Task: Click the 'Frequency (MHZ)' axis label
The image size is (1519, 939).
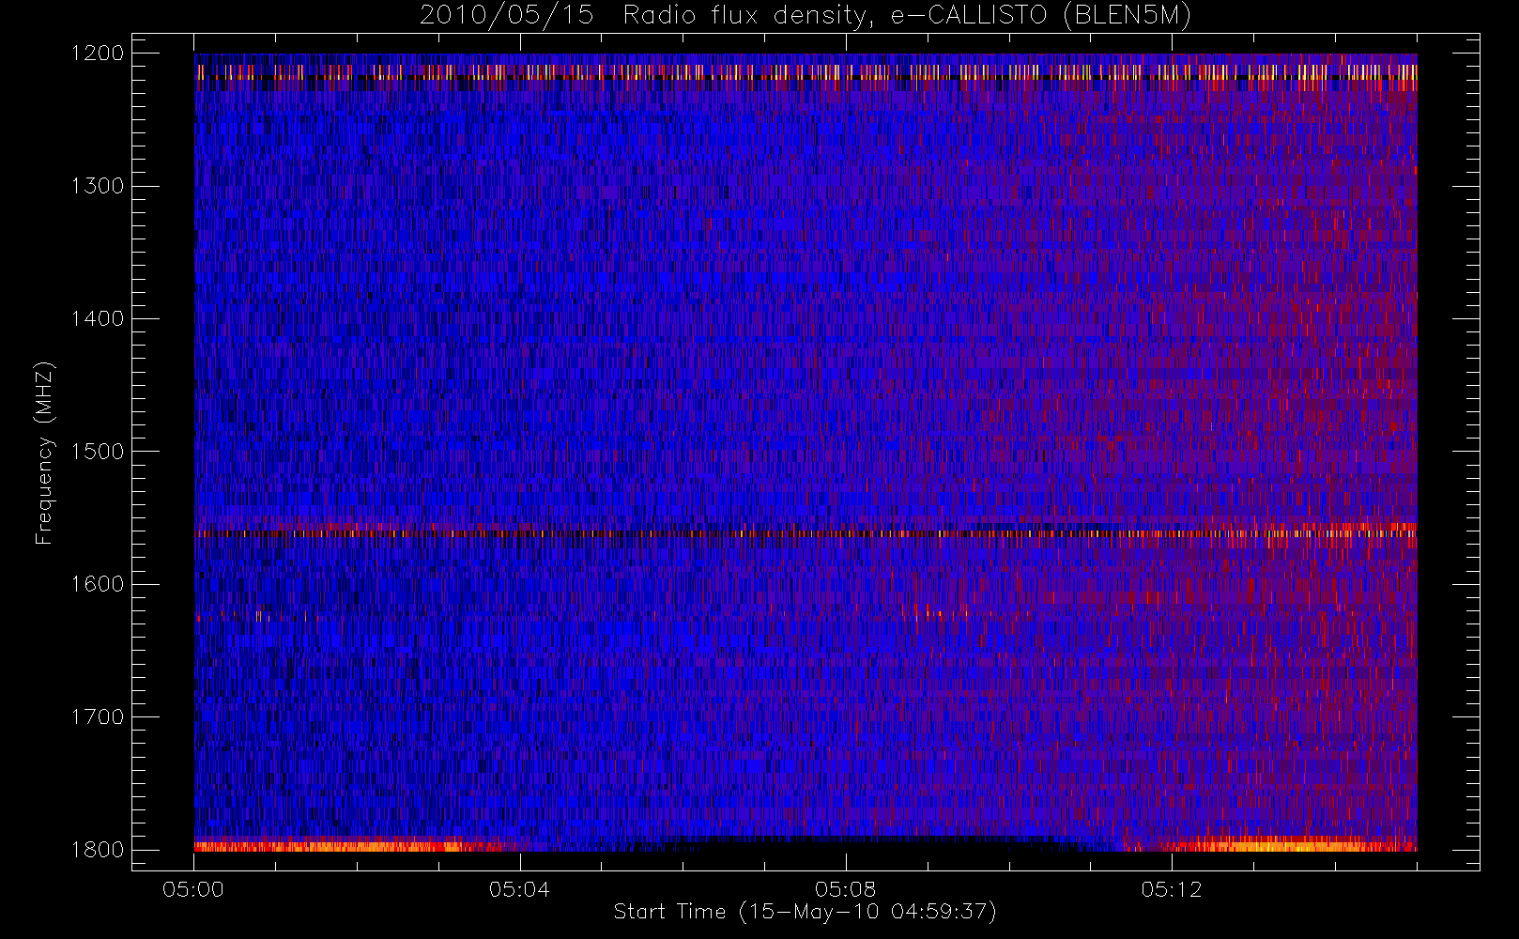Action: click(44, 453)
